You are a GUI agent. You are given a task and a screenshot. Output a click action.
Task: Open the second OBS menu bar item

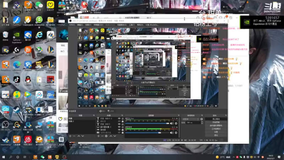(80, 25)
